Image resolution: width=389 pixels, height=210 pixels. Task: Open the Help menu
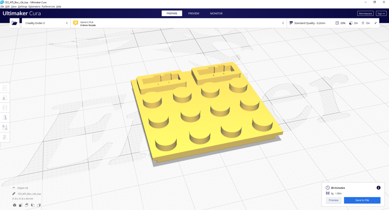[59, 7]
